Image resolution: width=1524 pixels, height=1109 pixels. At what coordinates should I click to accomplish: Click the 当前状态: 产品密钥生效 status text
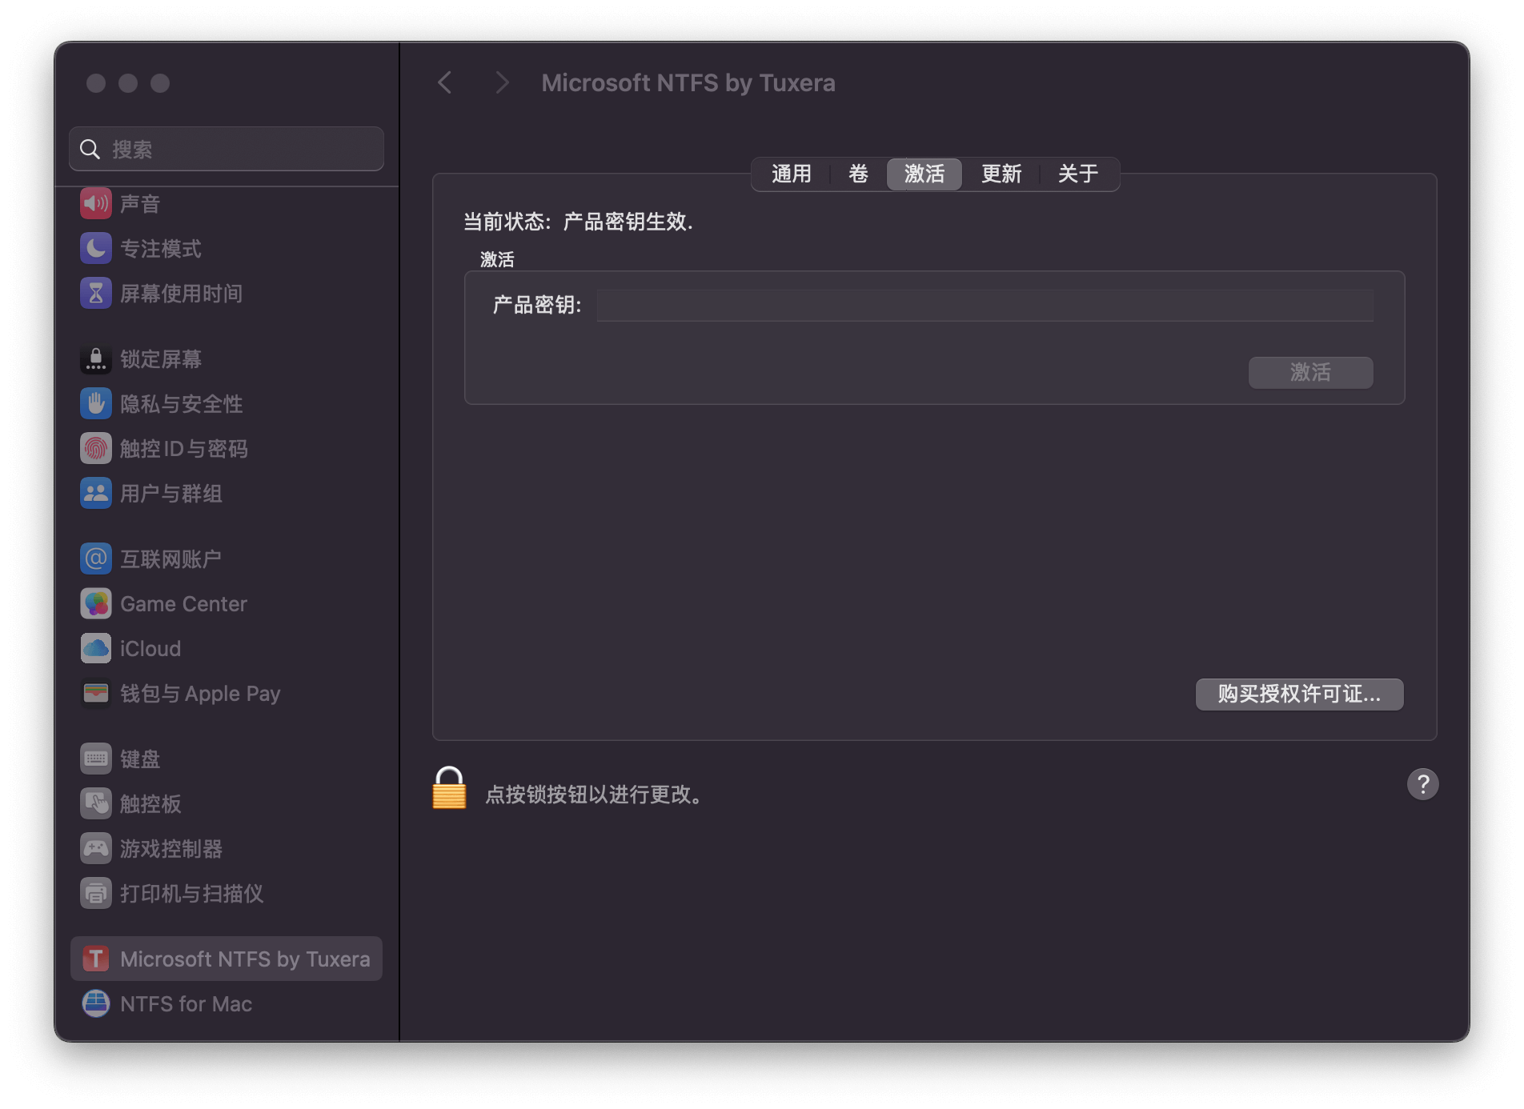578,222
